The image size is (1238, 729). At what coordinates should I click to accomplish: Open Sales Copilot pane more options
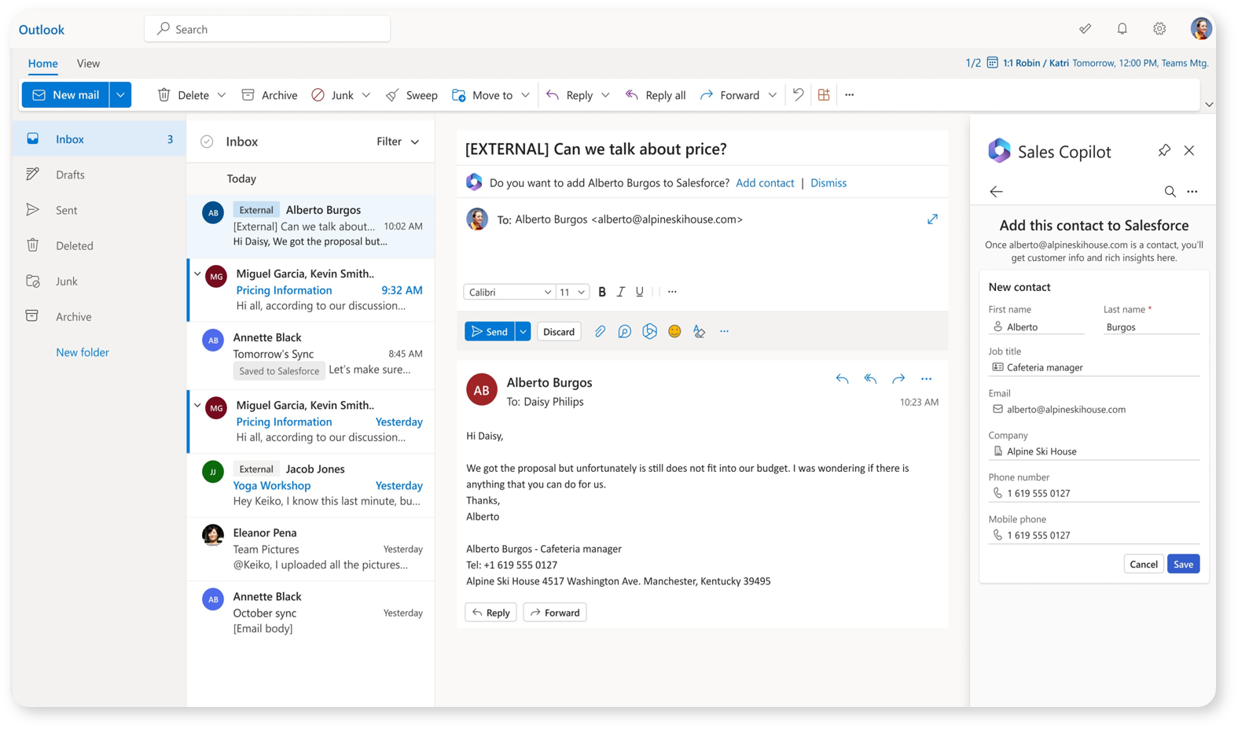click(1192, 192)
